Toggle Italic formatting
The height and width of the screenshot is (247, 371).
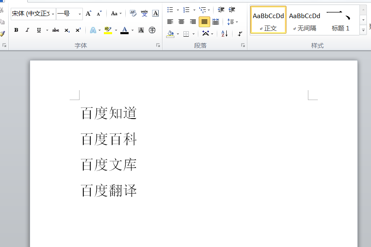(28, 30)
